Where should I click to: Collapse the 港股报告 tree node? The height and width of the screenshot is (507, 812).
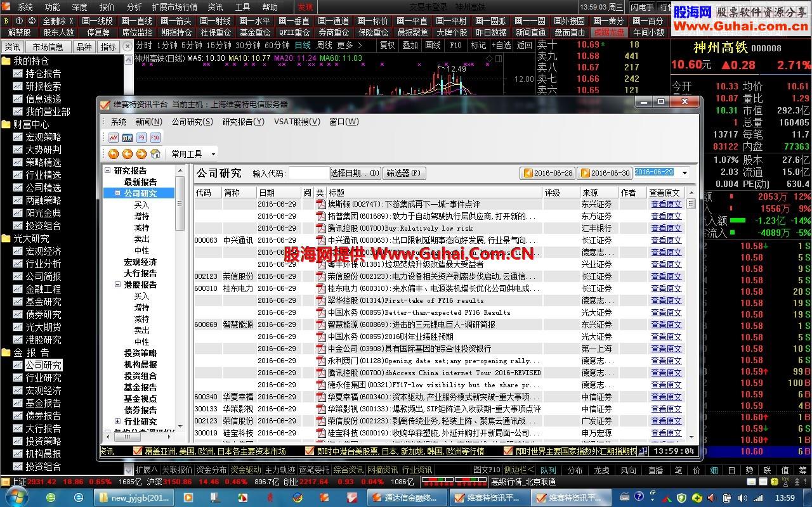[x=117, y=285]
